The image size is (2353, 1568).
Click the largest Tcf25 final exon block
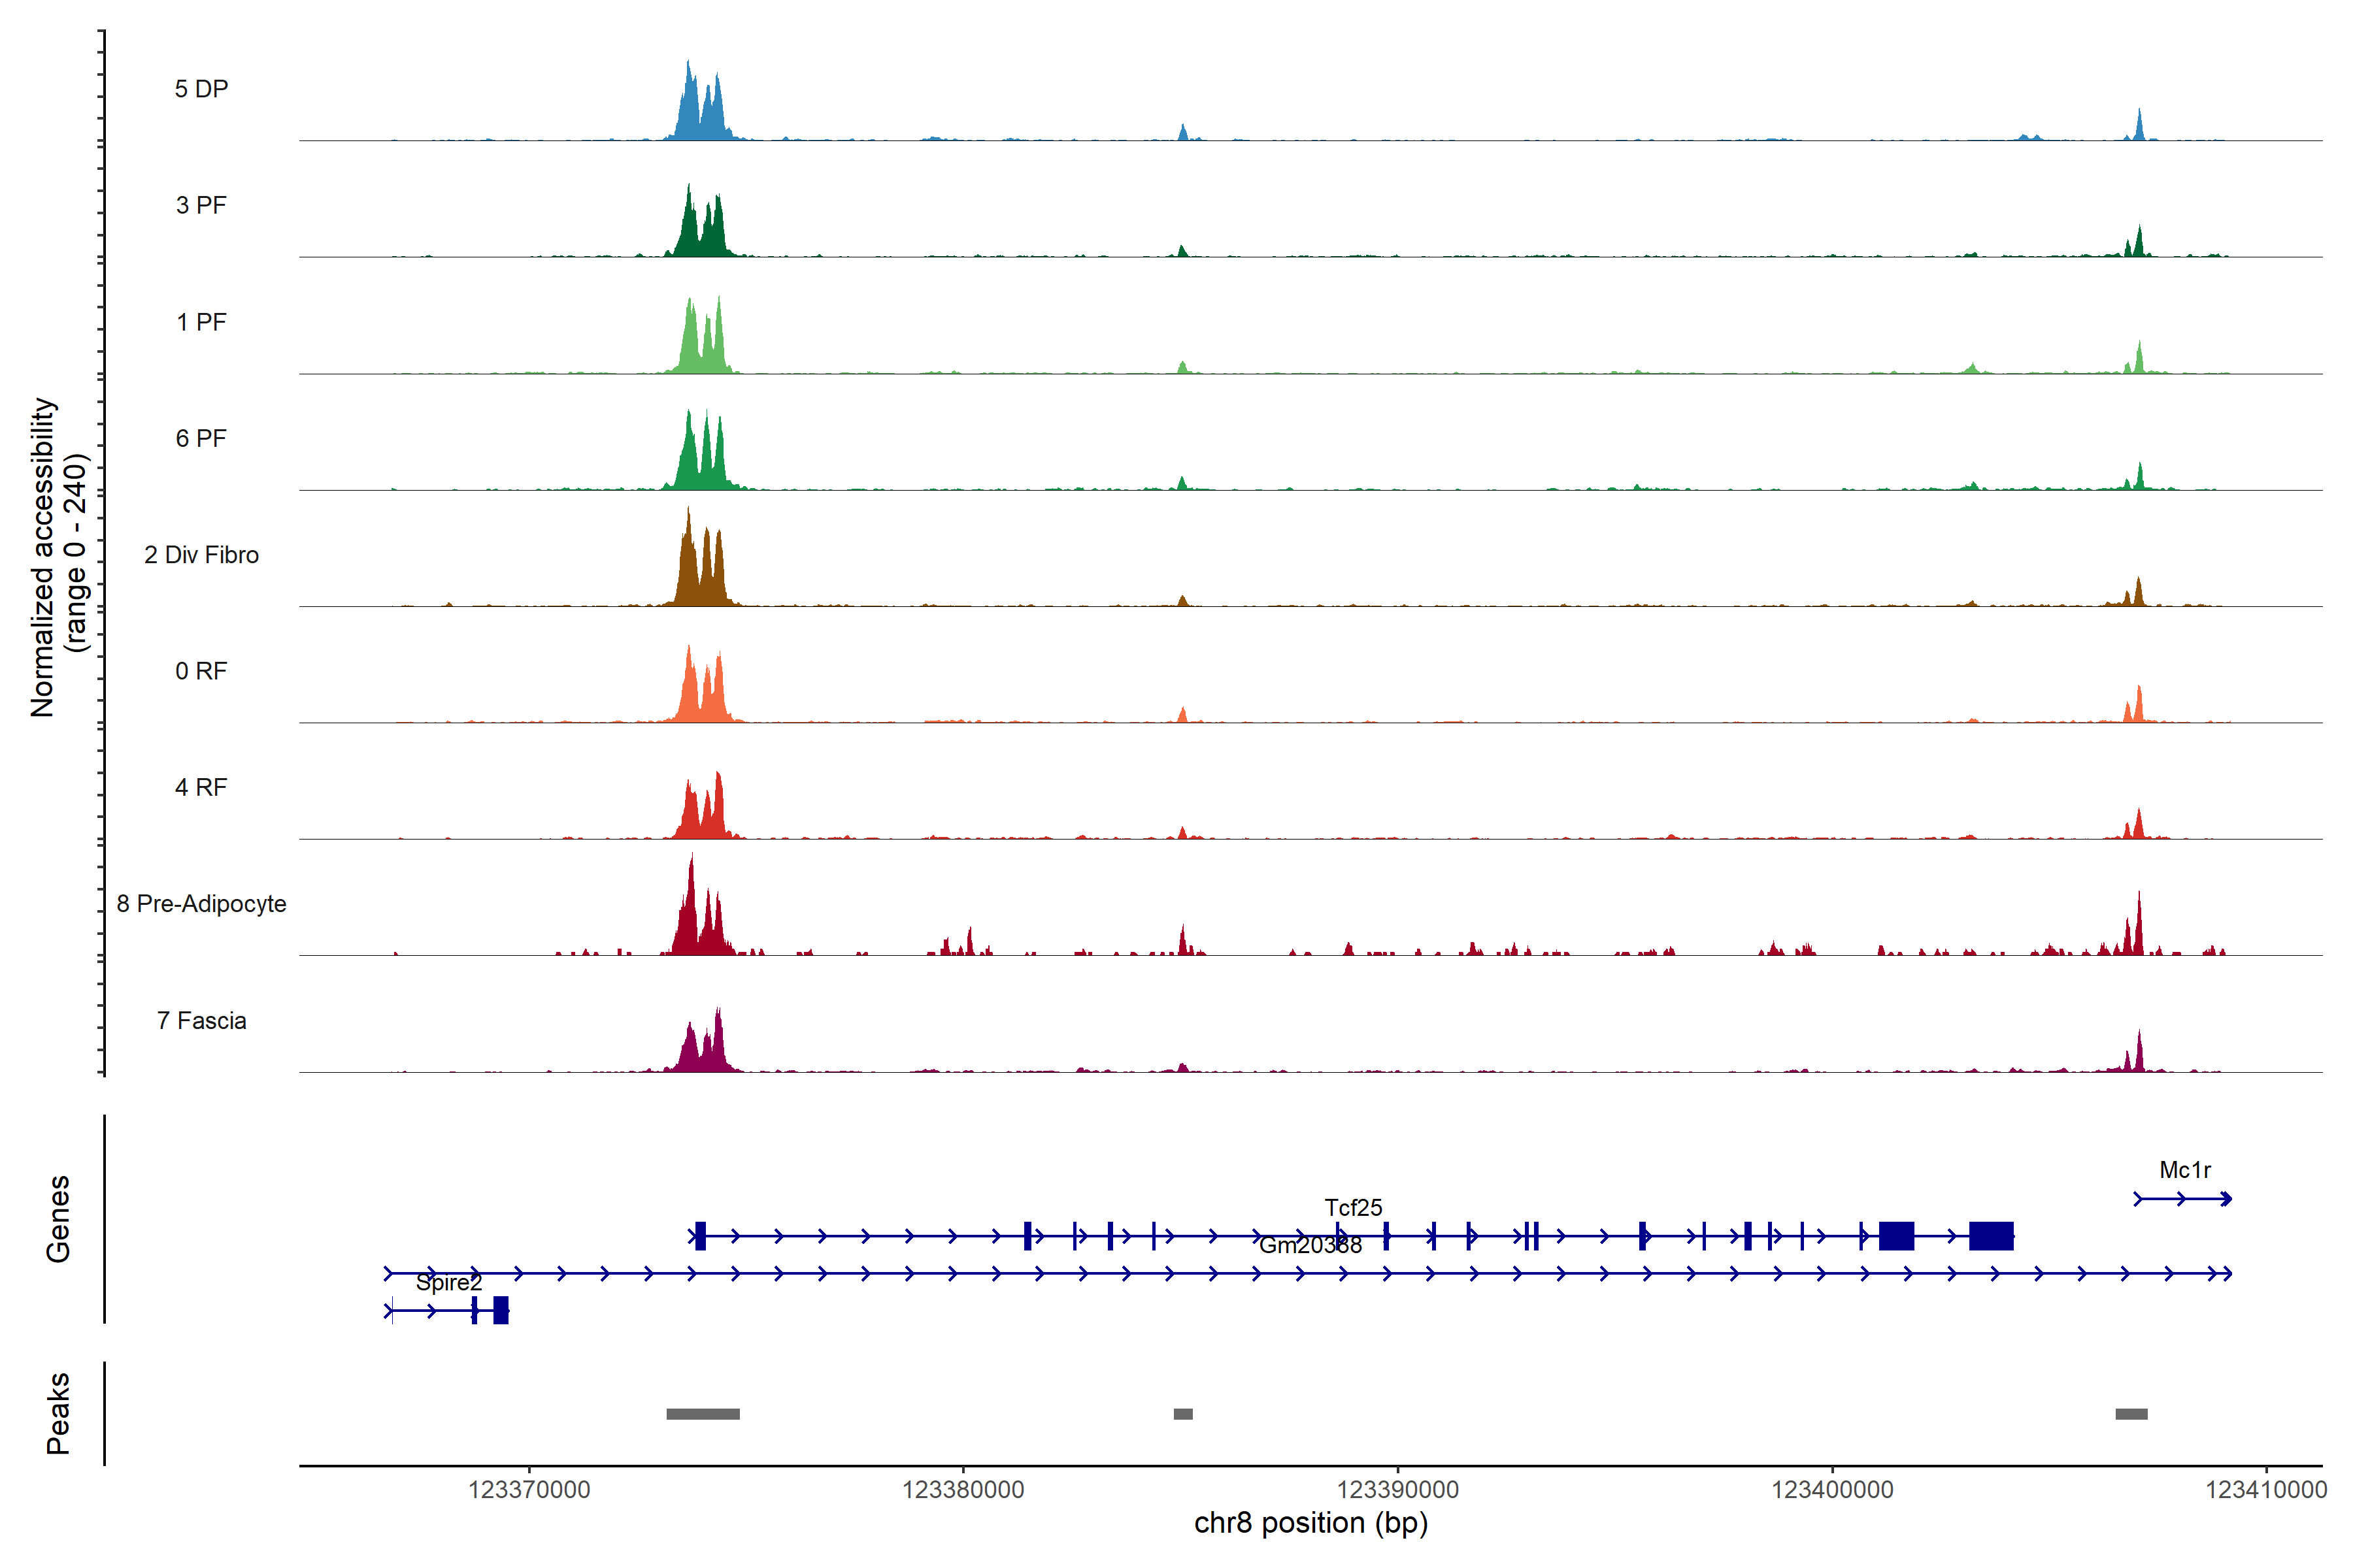[1991, 1236]
